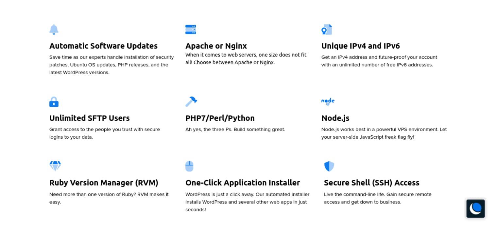Image resolution: width=496 pixels, height=229 pixels.
Task: Select the Node.js feature title
Action: (335, 118)
